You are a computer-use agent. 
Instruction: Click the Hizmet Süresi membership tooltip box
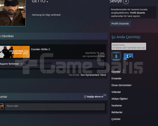tap(129, 46)
